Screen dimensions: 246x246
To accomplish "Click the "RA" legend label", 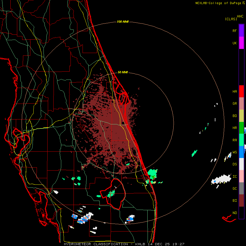I will pyautogui.click(x=235, y=140).
